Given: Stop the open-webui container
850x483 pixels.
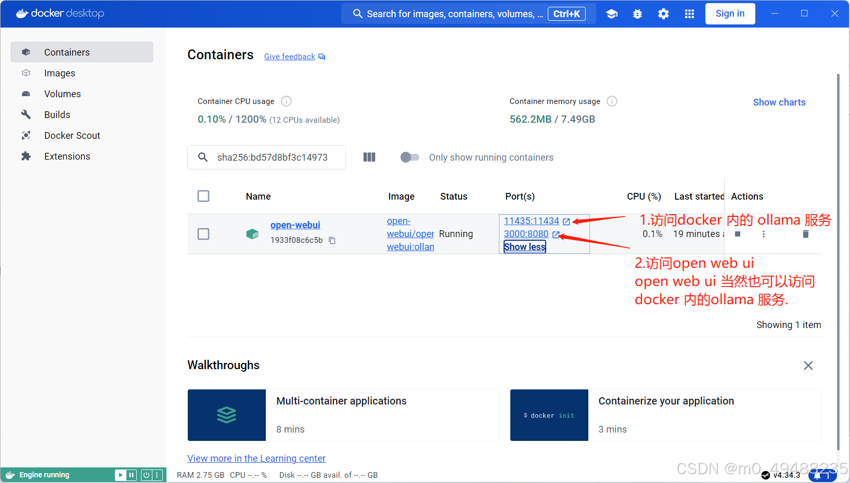Looking at the screenshot, I should 737,234.
